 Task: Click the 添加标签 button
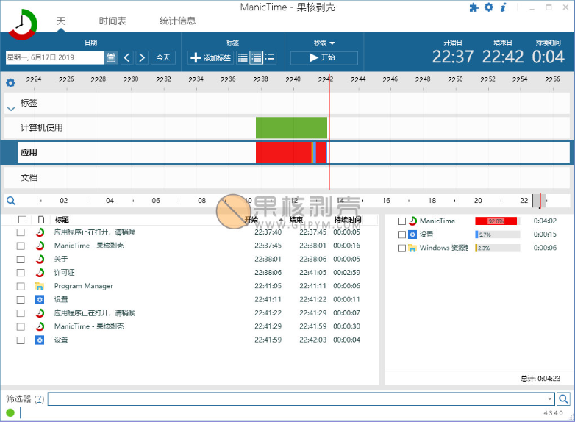pyautogui.click(x=210, y=57)
